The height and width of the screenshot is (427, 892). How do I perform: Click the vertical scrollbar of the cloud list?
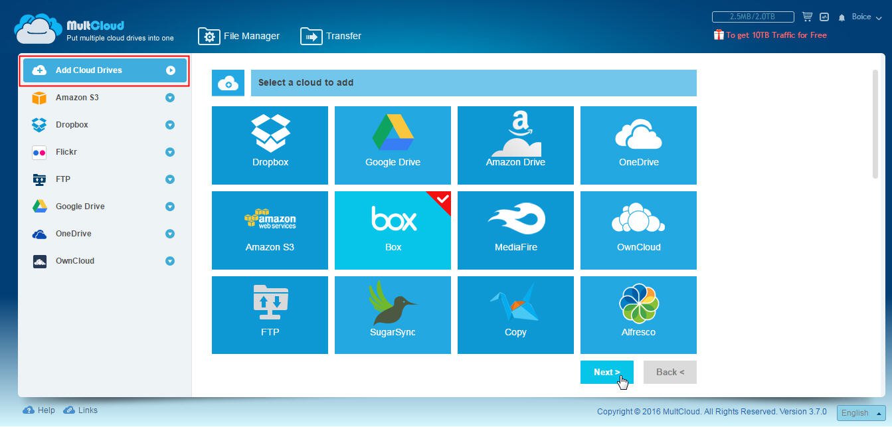[875, 124]
